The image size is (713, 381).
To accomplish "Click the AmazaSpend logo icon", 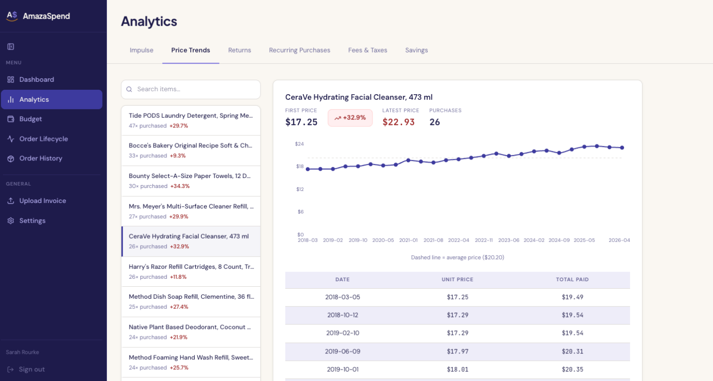I will coord(12,16).
